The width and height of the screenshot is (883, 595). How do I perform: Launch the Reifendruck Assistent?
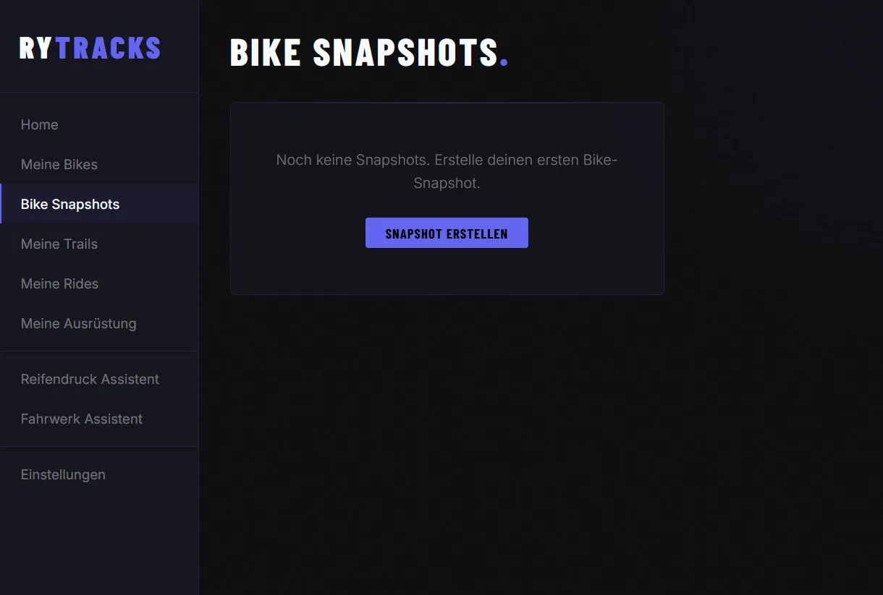(90, 379)
